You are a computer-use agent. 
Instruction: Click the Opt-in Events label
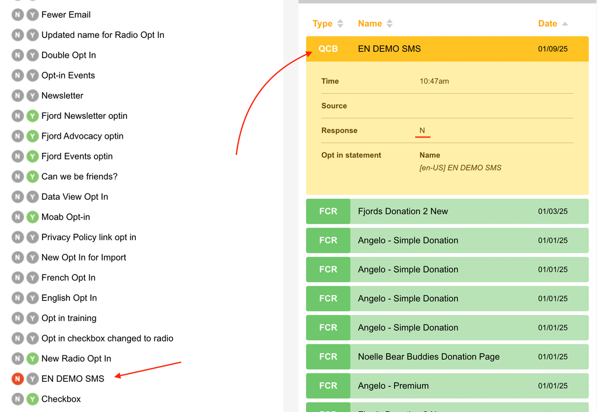coord(68,76)
